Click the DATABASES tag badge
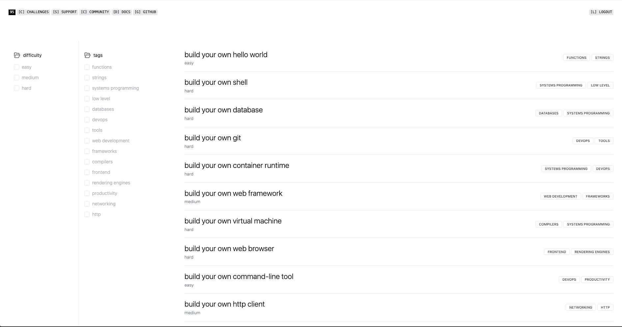This screenshot has height=327, width=622. point(548,113)
